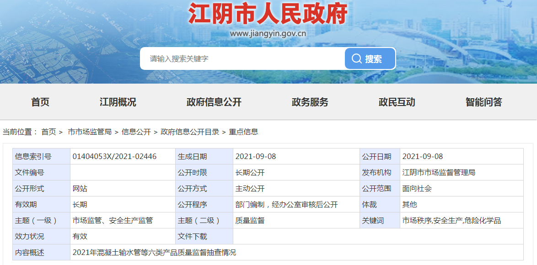Open 信息公开 breadcrumb link
537x265 pixels.
pos(136,132)
